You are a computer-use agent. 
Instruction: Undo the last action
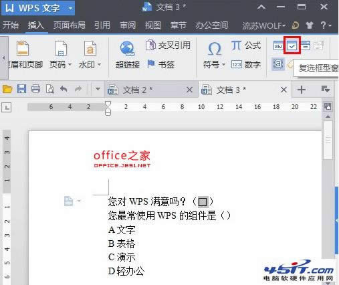pos(64,89)
